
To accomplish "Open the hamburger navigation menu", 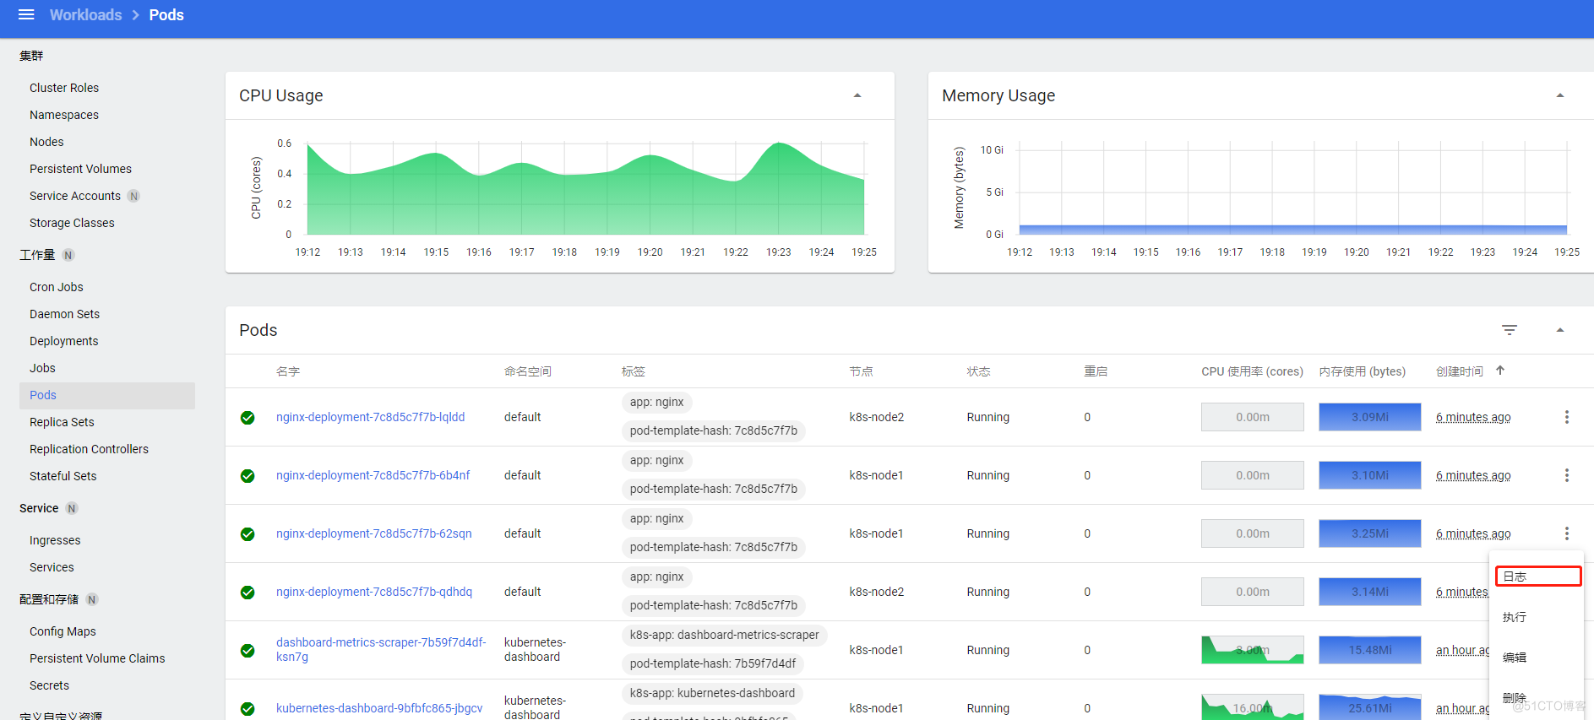I will pos(26,14).
